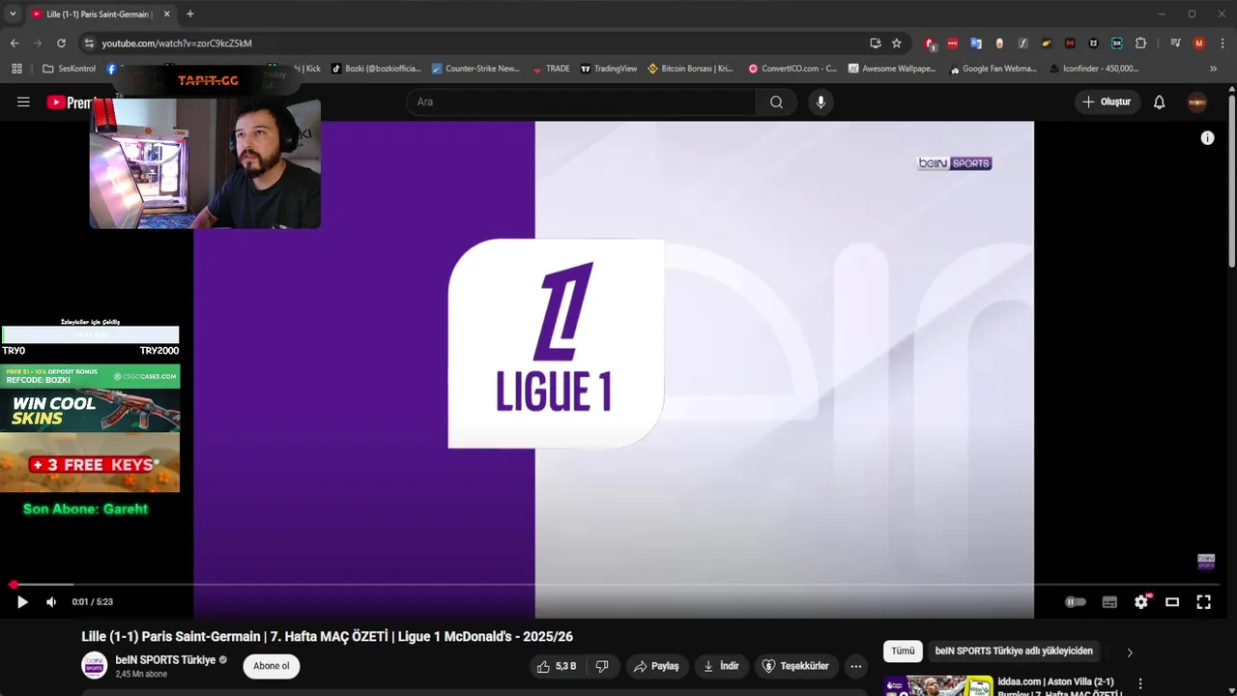Select beIN SPORTS Türkiye adlı yükleyiciden chip
Viewport: 1237px width, 696px height.
coord(1014,652)
